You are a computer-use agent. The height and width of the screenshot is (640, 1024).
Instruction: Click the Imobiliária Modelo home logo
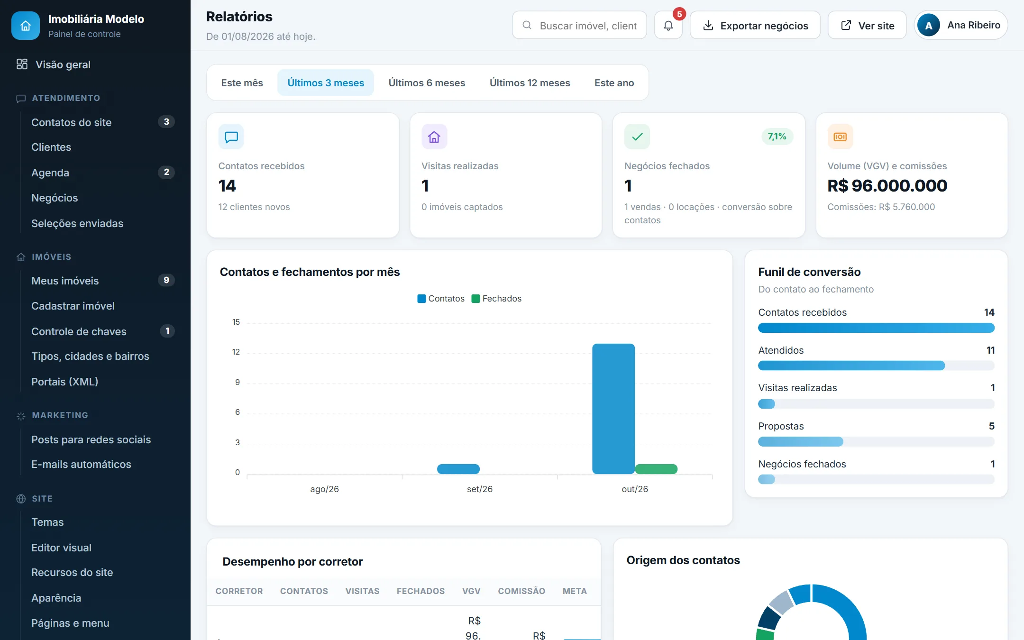coord(26,26)
